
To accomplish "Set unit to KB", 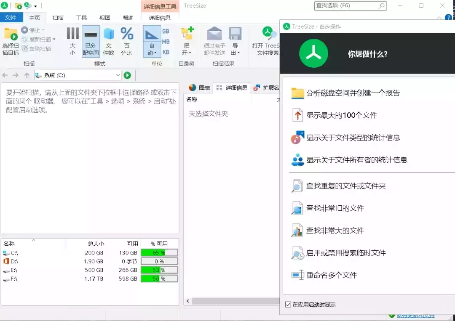I will 166,52.
